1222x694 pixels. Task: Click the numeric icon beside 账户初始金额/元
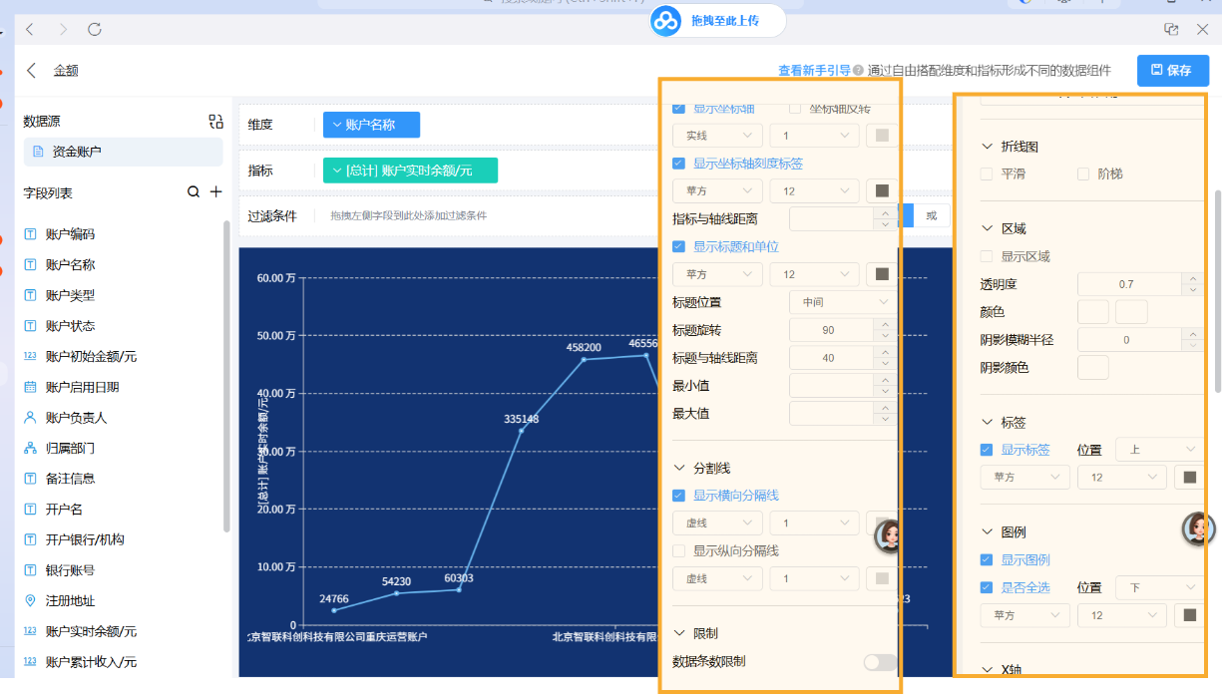(x=30, y=357)
